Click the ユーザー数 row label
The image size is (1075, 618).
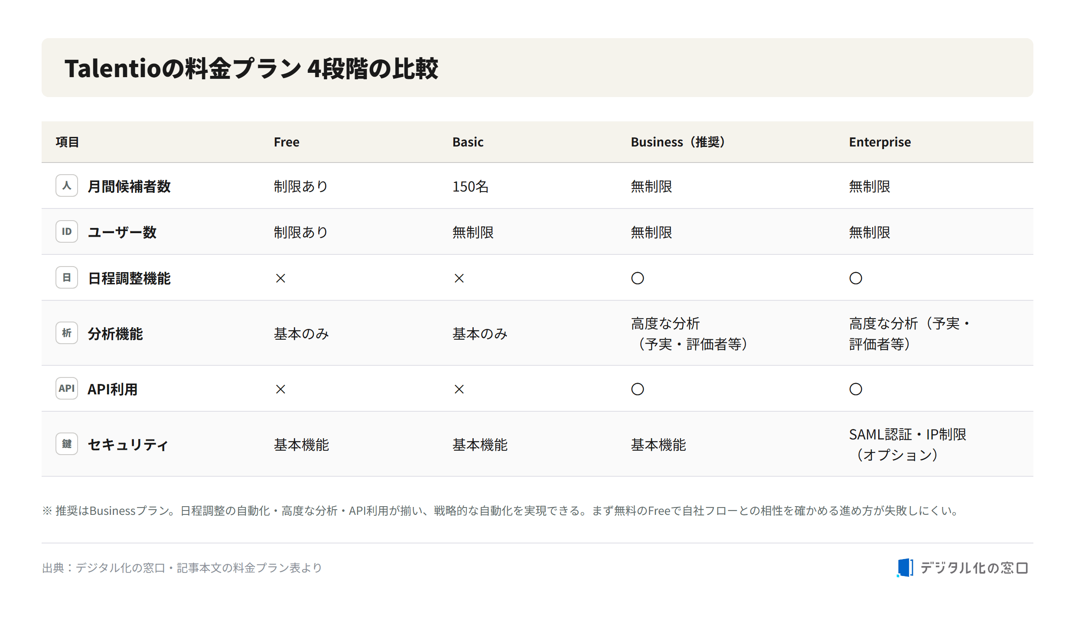[x=122, y=233]
